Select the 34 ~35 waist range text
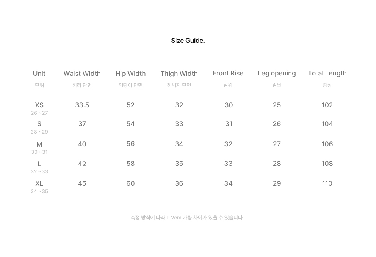The image size is (376, 257). 39,191
